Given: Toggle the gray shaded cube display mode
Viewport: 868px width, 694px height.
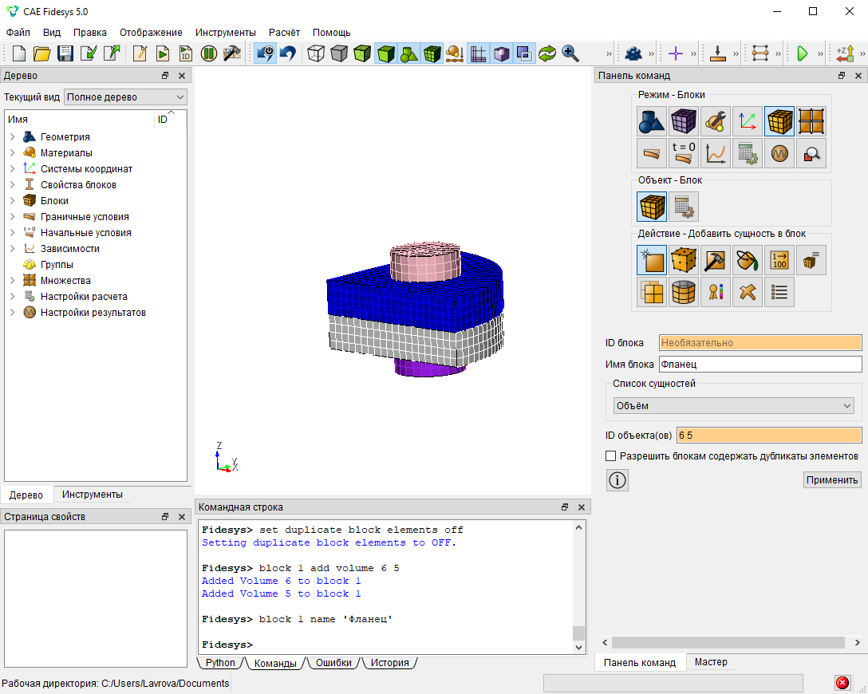Looking at the screenshot, I should 339,53.
